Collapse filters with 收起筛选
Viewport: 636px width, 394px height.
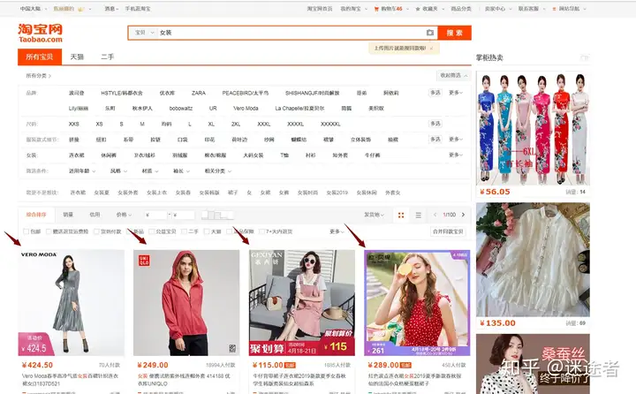tap(453, 75)
